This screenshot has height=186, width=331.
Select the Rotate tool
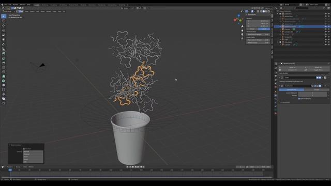tap(4, 30)
